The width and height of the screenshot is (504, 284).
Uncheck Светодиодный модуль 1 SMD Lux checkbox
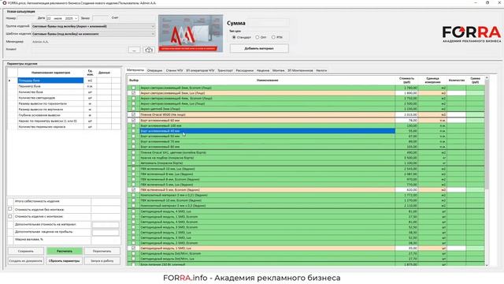pos(133,248)
